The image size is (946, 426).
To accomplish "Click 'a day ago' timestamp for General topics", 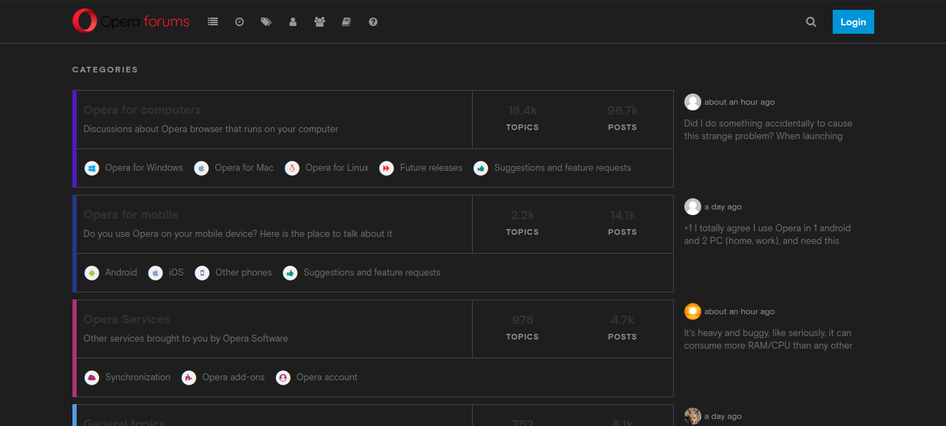I will point(723,417).
